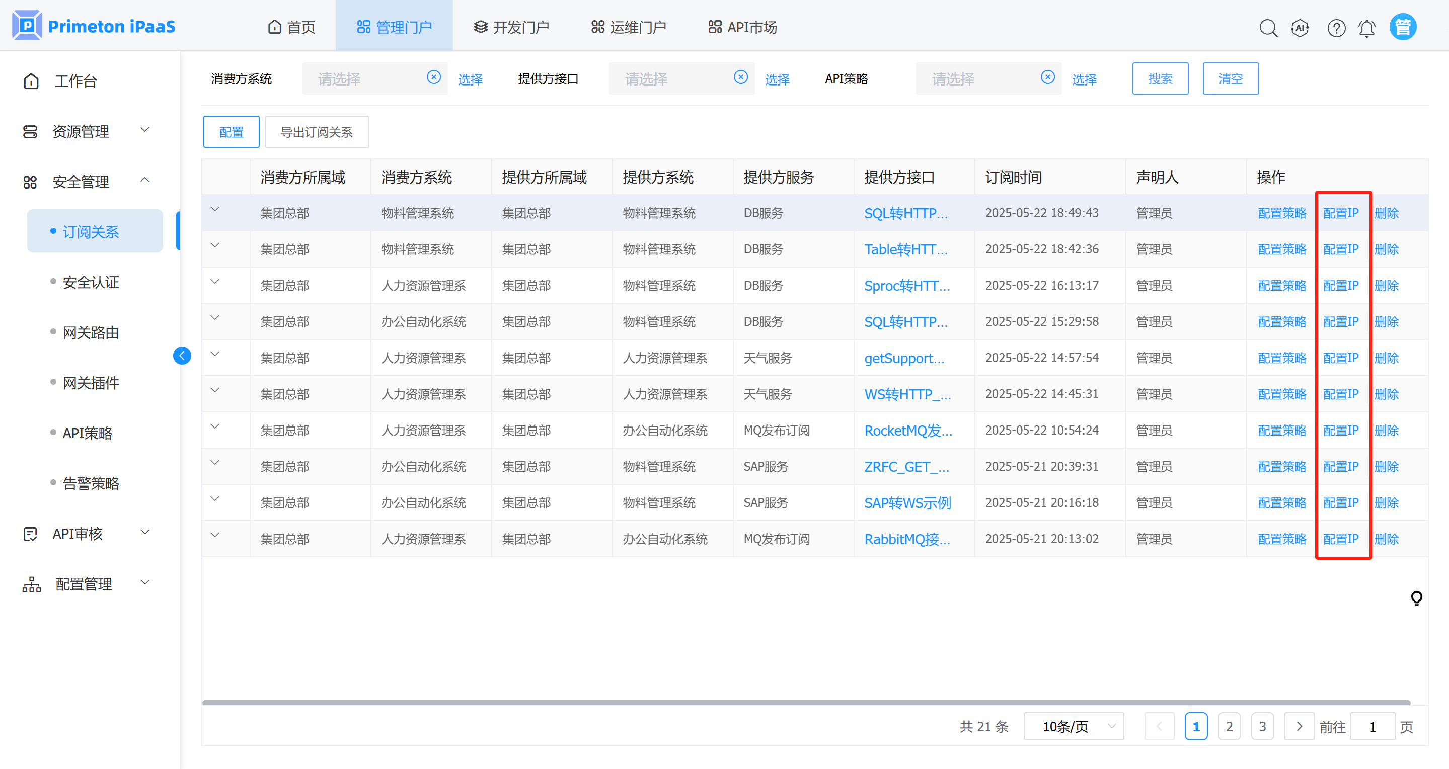Screen dimensions: 1449x769
Task: Click the notification bell icon
Action: pos(1367,28)
